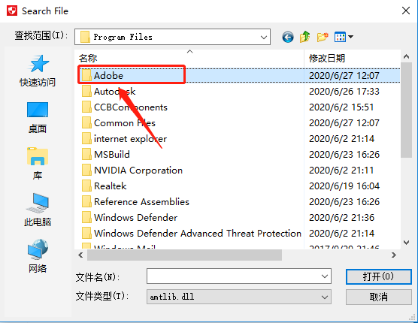This screenshot has width=418, height=323.
Task: Expand the 文件名 filename dropdown arrow
Action: point(325,276)
